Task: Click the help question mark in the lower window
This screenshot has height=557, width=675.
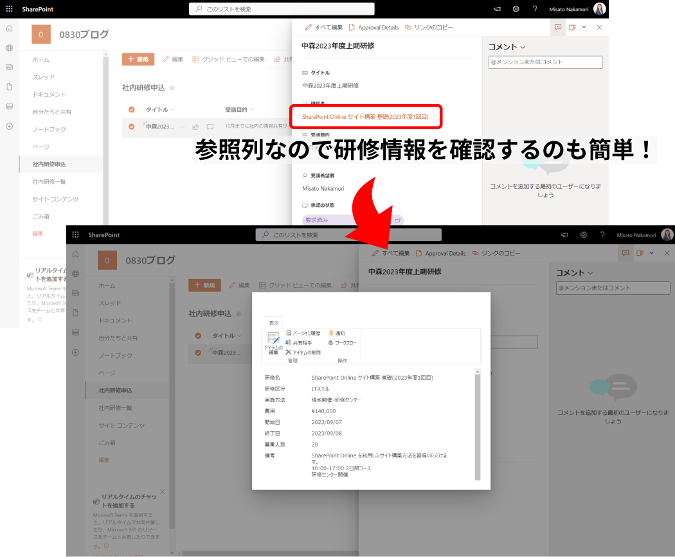Action: point(603,235)
